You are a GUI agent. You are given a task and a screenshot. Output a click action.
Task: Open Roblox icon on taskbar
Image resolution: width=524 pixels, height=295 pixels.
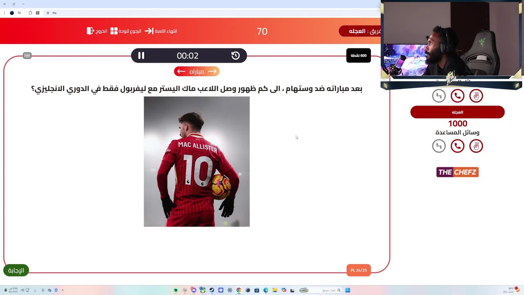[x=221, y=290]
